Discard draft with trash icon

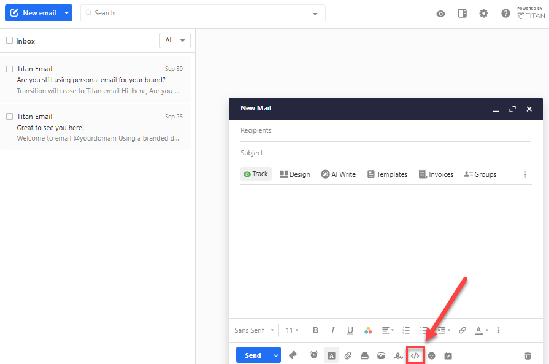tap(528, 355)
